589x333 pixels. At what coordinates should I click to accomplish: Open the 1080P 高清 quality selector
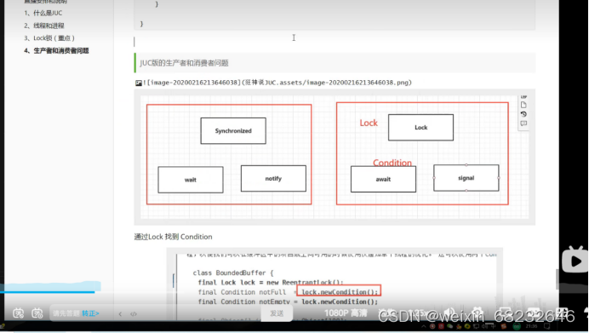346,313
